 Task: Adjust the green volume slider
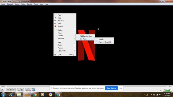coord(168,91)
